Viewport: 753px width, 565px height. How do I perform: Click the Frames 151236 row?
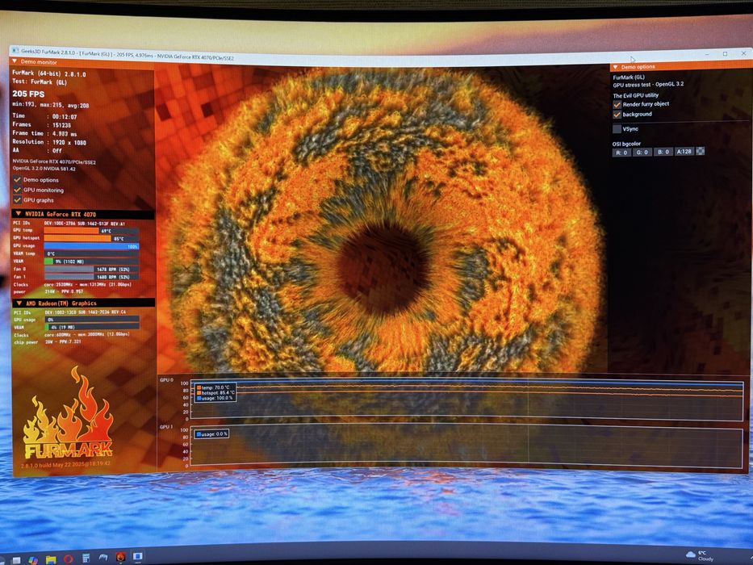click(42, 124)
